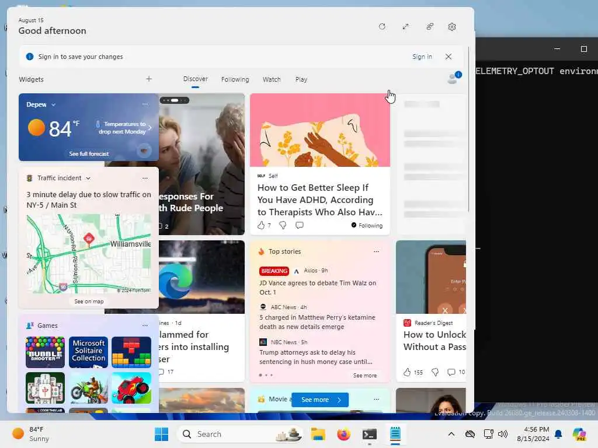
Task: Dismiss the sign-in banner
Action: [x=448, y=57]
